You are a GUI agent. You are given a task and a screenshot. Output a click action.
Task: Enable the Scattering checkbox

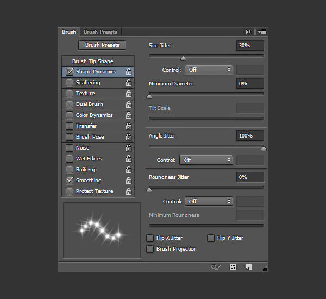(70, 83)
